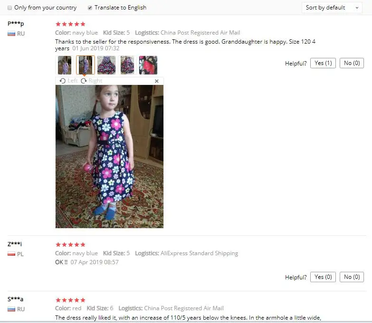
Task: Rotate the photo right with the clockwise icon
Action: coord(84,81)
